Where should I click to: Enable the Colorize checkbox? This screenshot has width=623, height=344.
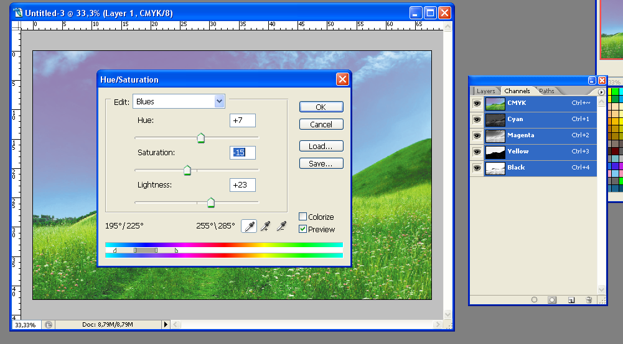click(302, 217)
